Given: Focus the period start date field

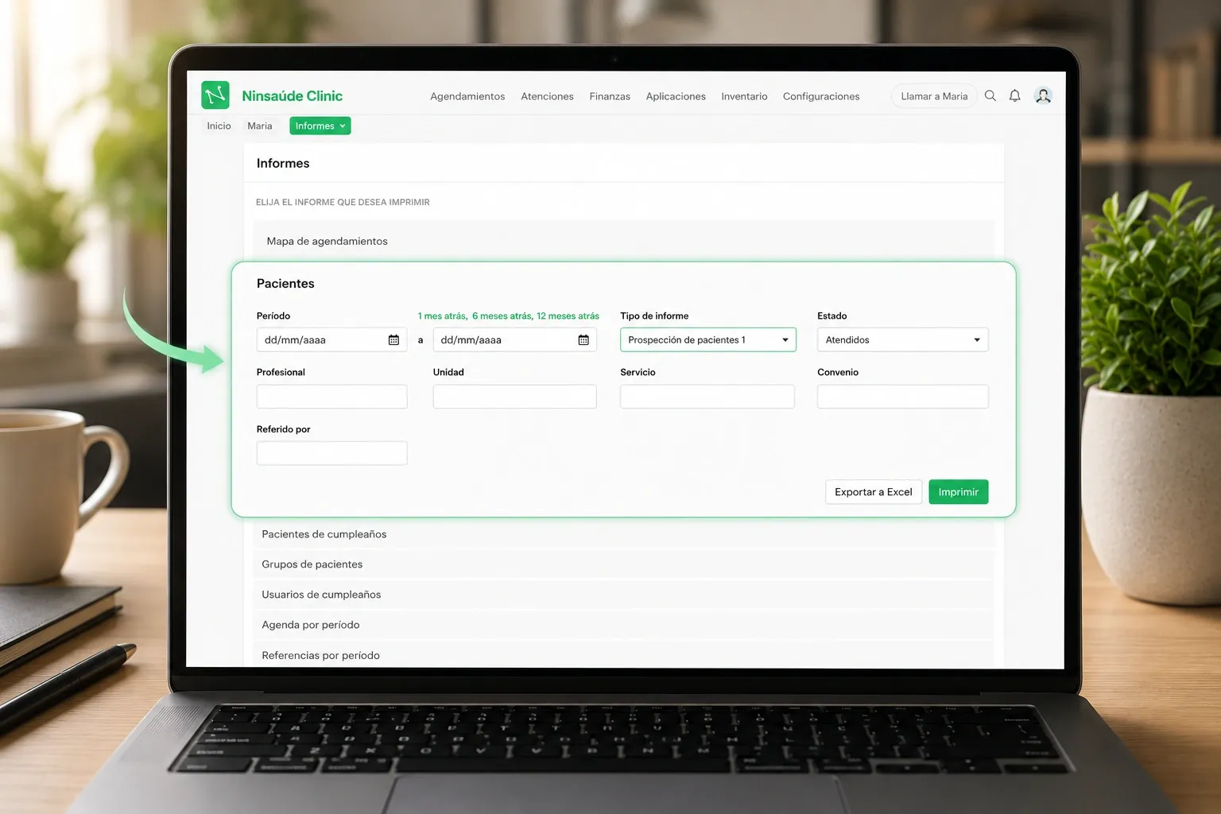Looking at the screenshot, I should click(331, 339).
